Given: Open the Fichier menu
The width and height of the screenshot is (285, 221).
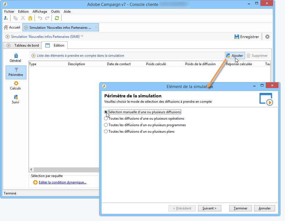Looking at the screenshot, I should click(x=9, y=11).
